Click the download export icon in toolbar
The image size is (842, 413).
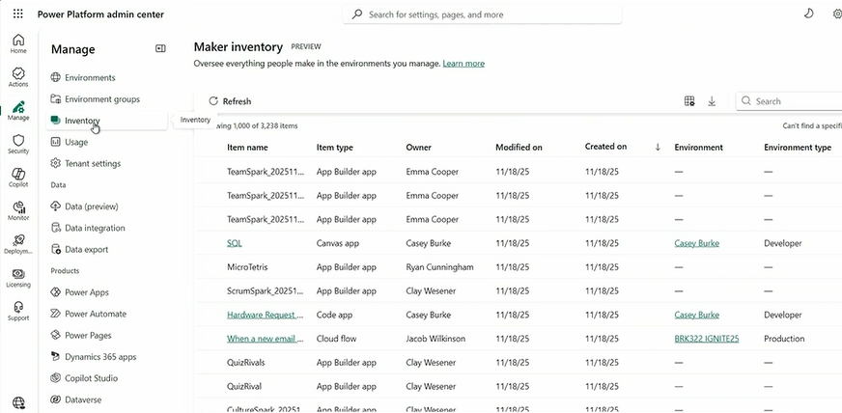click(x=712, y=101)
